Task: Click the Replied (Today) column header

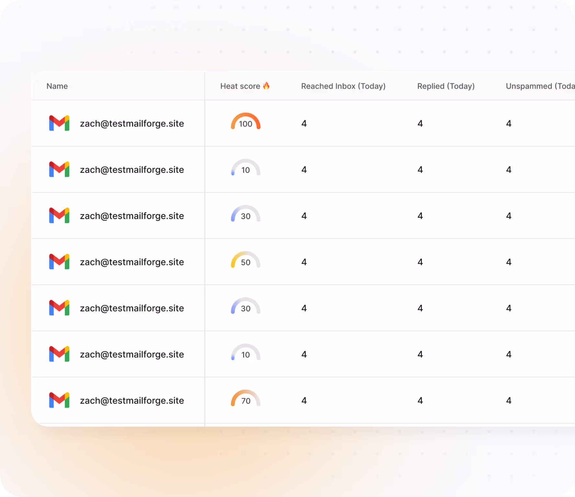Action: (x=446, y=86)
